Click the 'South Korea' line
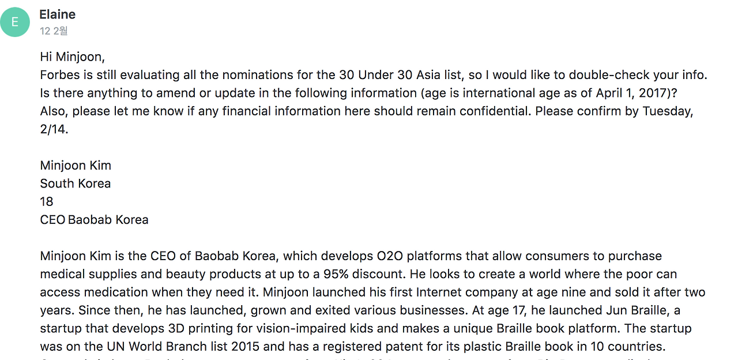This screenshot has height=360, width=738. (x=76, y=183)
